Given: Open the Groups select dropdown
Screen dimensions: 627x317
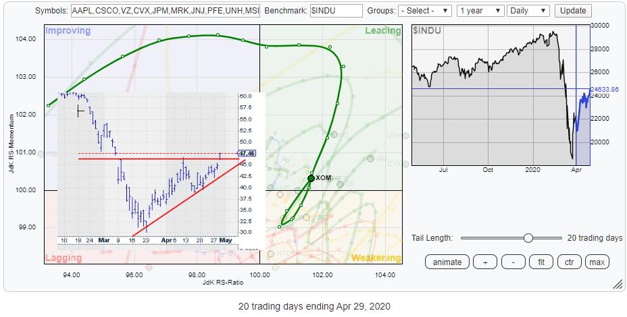Looking at the screenshot, I should tap(426, 11).
